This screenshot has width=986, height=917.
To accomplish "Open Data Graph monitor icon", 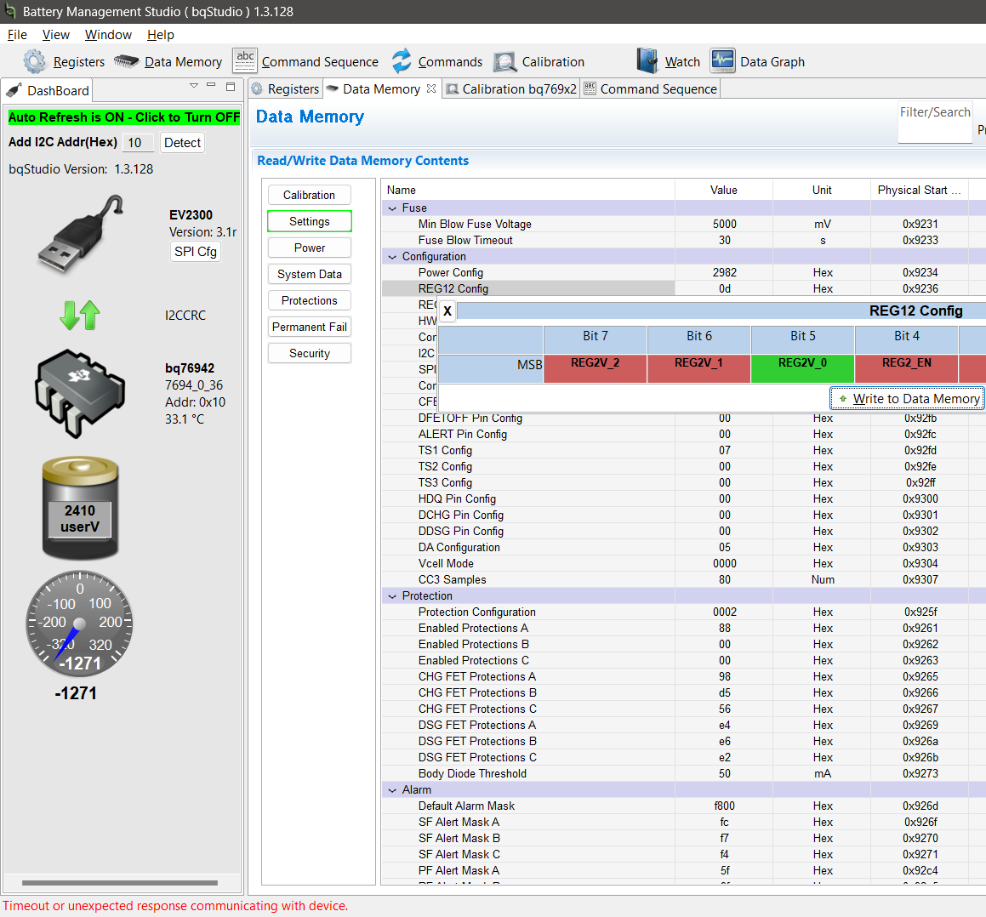I will click(723, 61).
